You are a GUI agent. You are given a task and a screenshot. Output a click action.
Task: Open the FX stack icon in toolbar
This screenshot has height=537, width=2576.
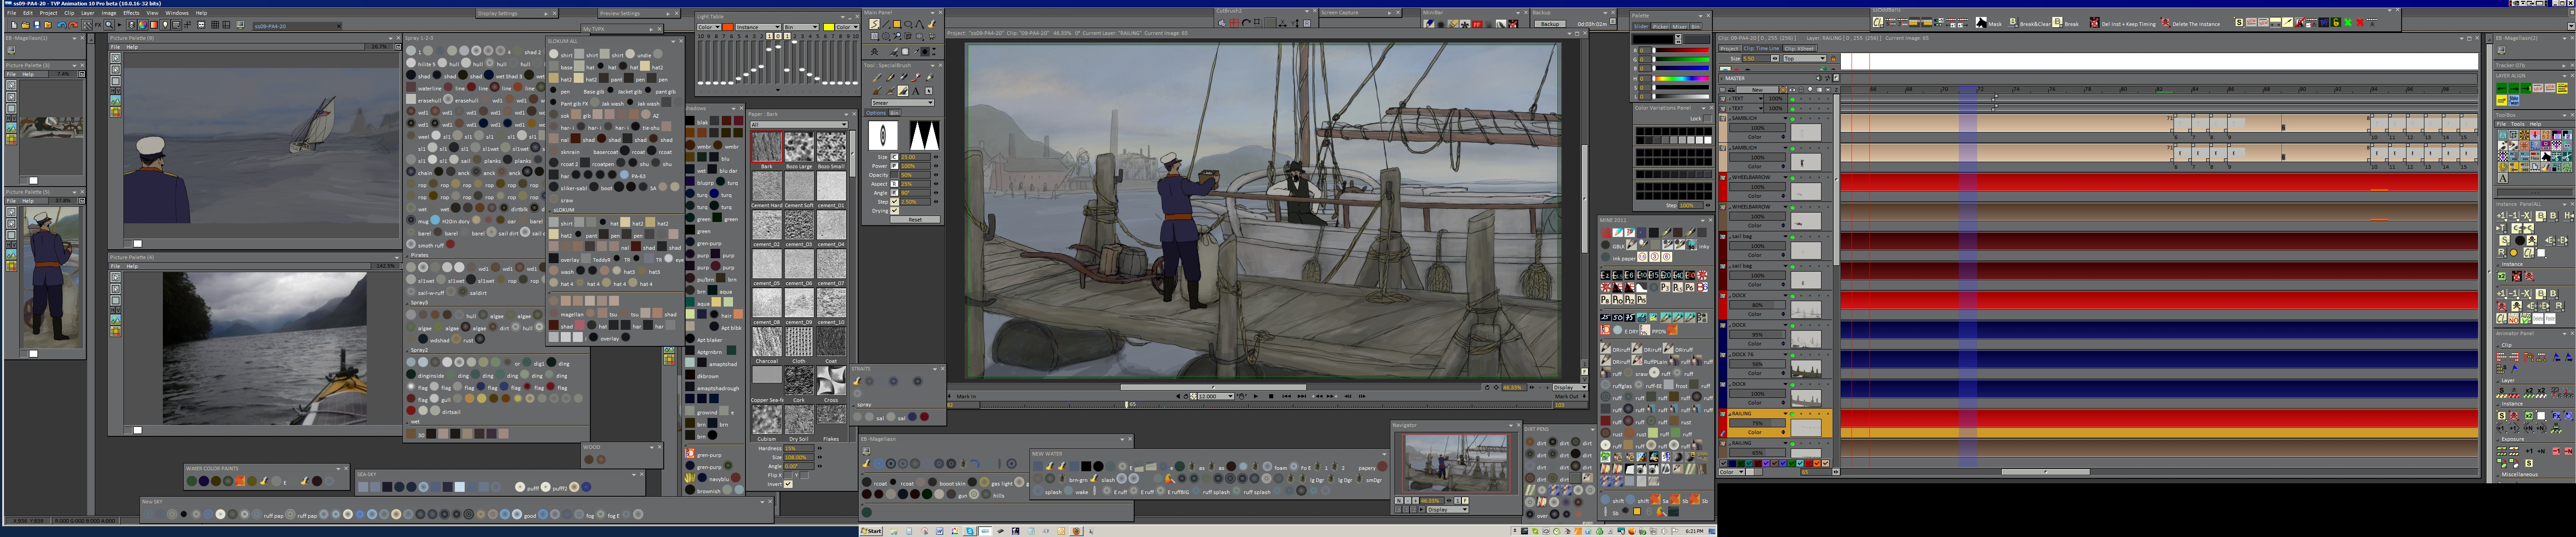[98, 25]
